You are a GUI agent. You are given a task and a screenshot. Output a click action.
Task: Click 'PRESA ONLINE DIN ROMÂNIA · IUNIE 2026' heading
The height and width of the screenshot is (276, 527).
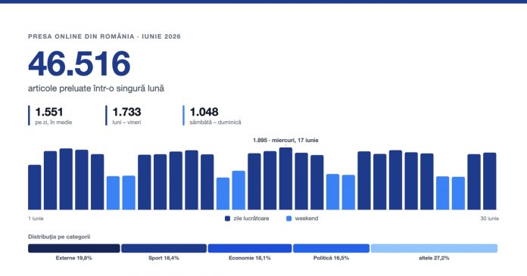tap(104, 36)
